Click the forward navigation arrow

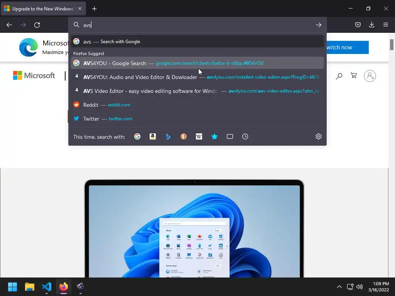[23, 25]
